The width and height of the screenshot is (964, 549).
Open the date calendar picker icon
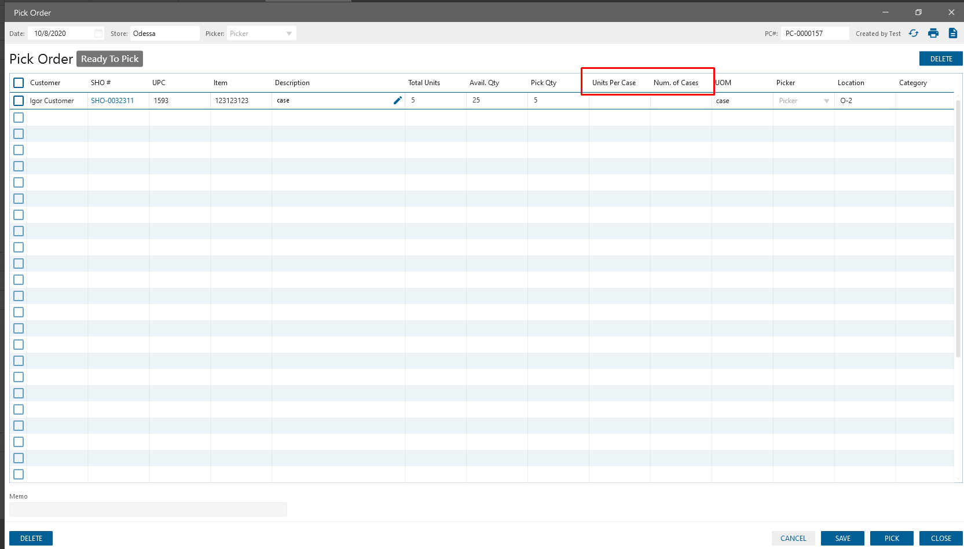[x=98, y=34]
